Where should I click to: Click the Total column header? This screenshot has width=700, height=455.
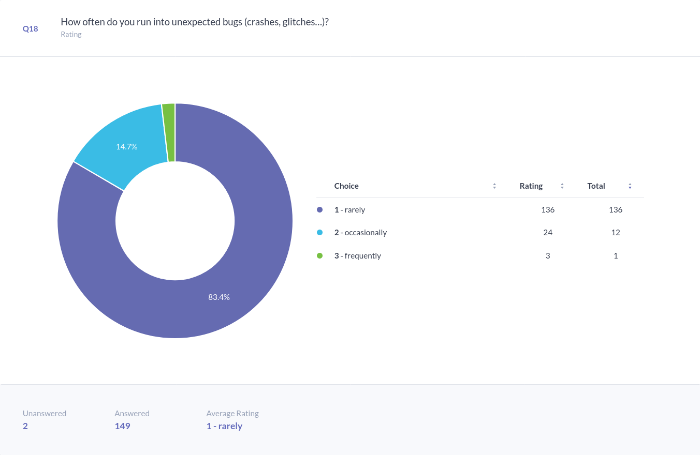pyautogui.click(x=596, y=186)
